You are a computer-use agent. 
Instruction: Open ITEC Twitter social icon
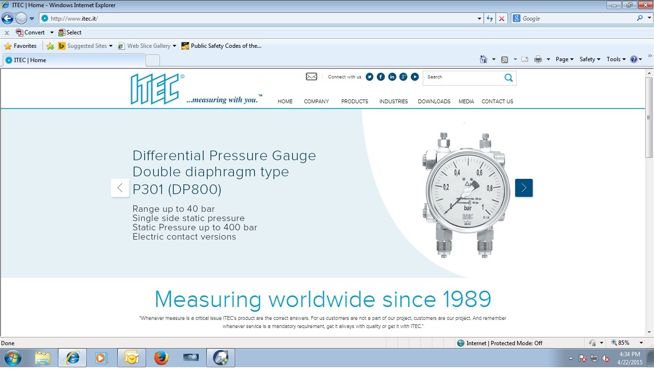point(370,77)
